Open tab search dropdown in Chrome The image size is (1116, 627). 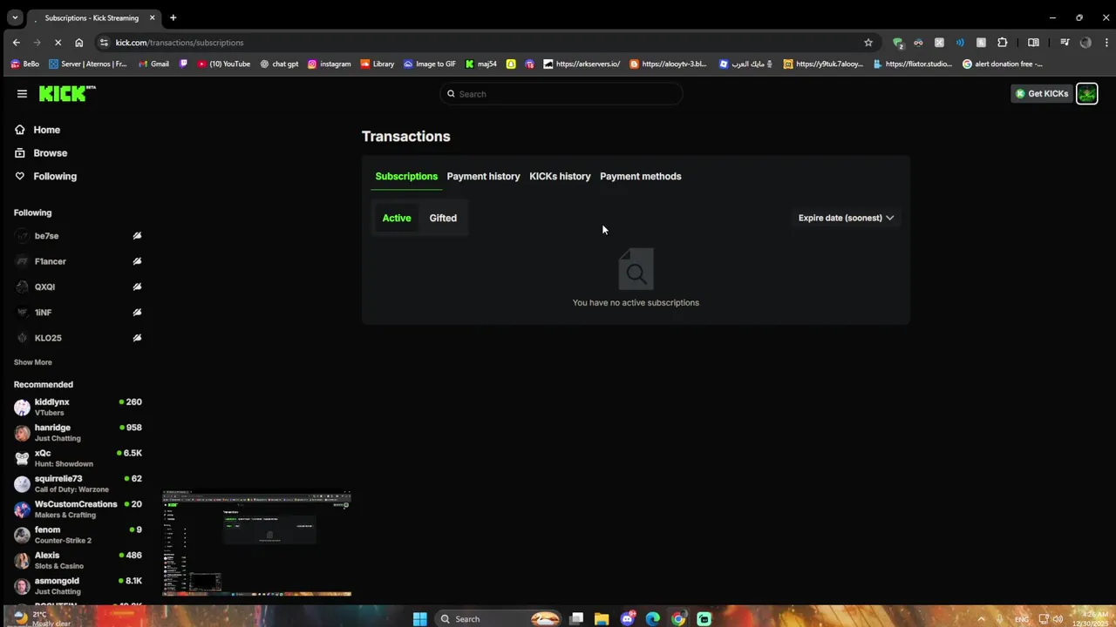[x=15, y=17]
